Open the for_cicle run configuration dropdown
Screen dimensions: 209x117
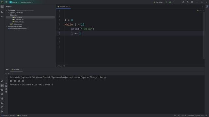(x=159, y=2)
